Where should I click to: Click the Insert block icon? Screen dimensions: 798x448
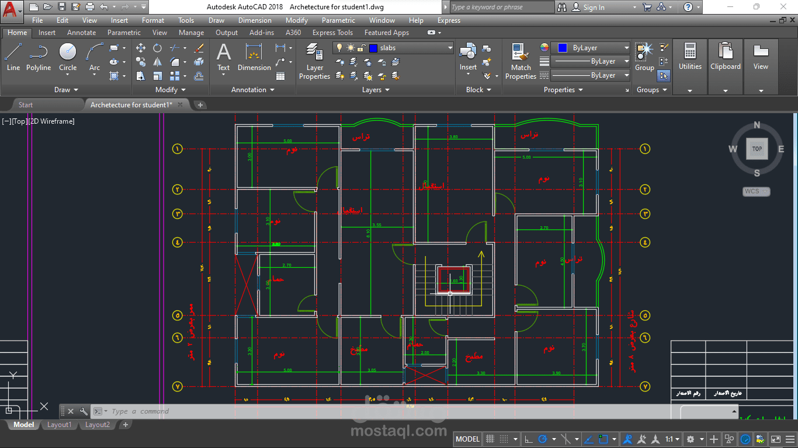[x=468, y=57]
